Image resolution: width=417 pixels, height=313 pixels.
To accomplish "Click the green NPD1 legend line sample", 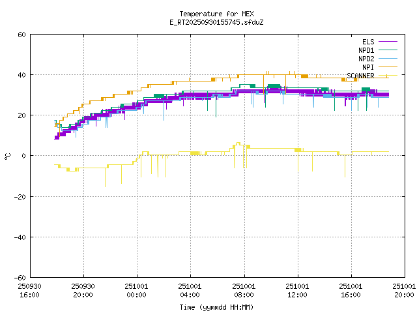I will click(x=388, y=50).
